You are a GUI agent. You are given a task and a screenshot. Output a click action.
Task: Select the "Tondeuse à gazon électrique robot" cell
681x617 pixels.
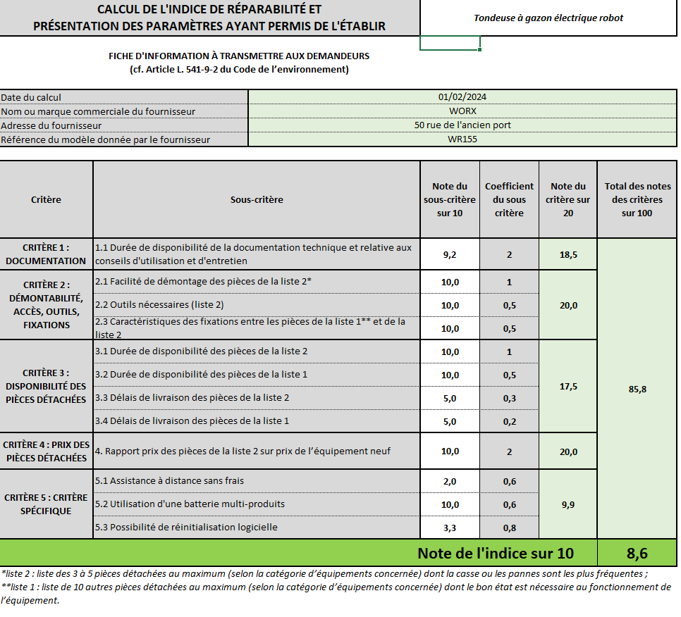click(548, 18)
